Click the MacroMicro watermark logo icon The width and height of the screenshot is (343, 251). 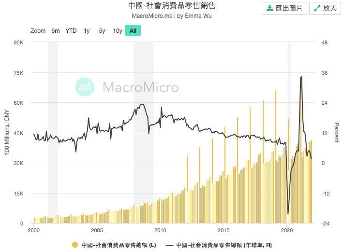tap(85, 87)
